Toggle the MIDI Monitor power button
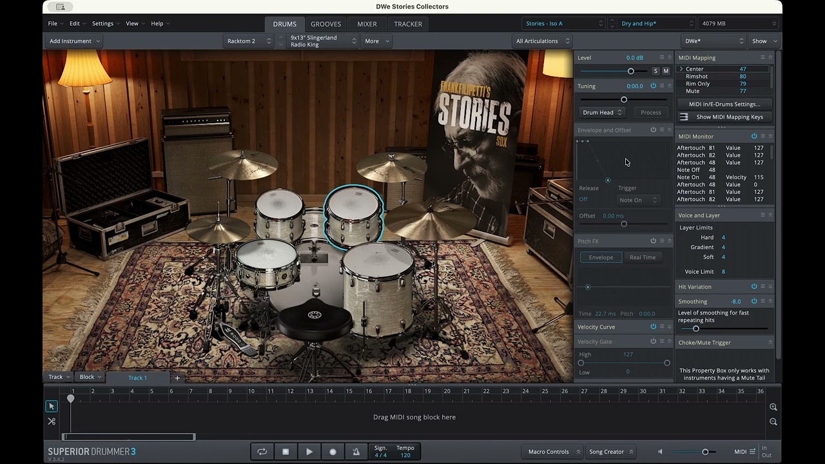 (x=754, y=136)
